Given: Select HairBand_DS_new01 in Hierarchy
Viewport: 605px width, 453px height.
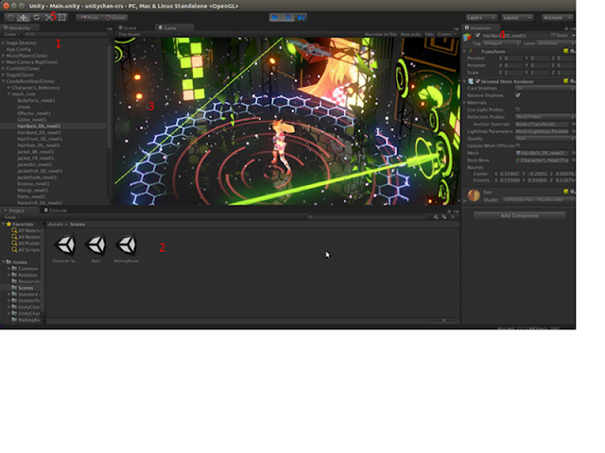Looking at the screenshot, I should coord(39,132).
